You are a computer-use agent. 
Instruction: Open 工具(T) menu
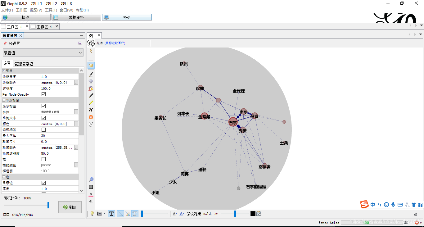coord(51,10)
